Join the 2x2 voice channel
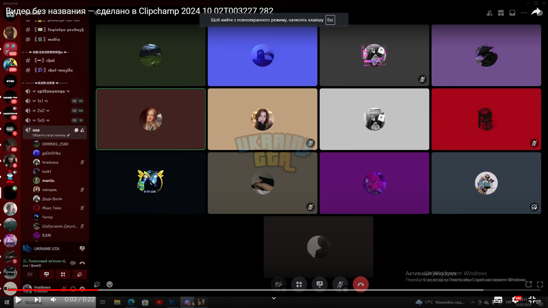The width and height of the screenshot is (548, 308). pos(55,111)
